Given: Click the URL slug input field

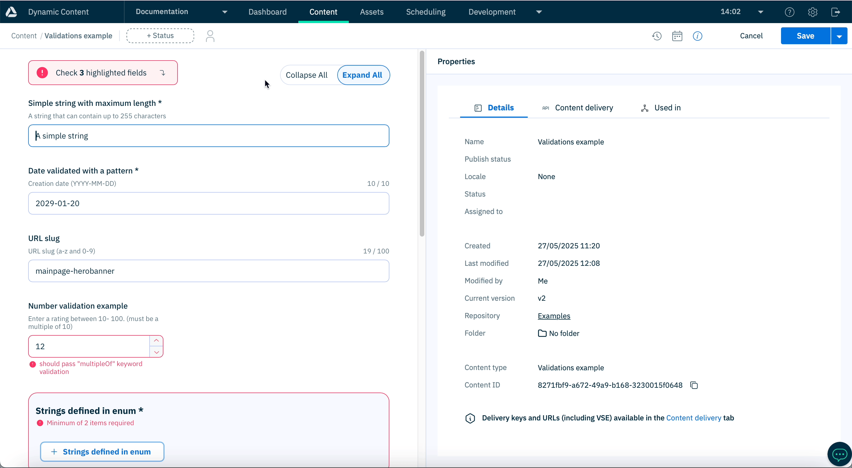Looking at the screenshot, I should [208, 271].
